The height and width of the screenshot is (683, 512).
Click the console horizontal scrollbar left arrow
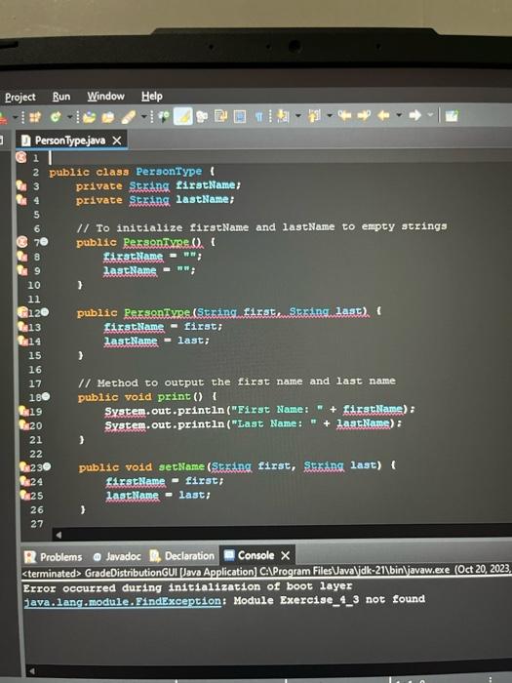coord(31,671)
